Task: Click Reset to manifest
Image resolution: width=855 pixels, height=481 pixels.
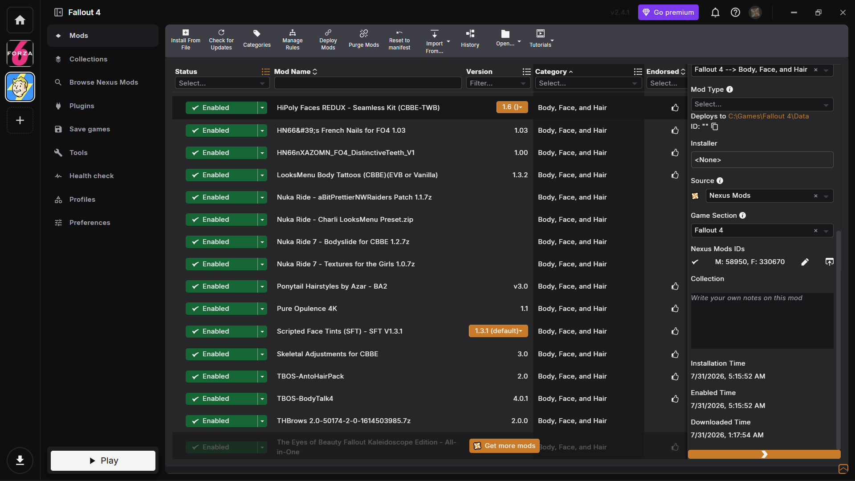Action: (399, 40)
